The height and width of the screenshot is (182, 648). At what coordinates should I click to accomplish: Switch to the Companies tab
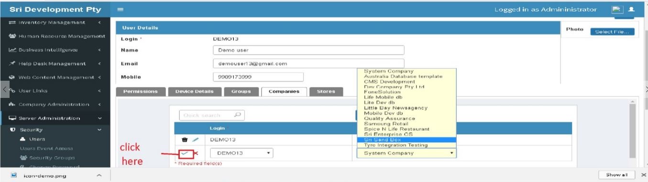[x=284, y=92]
